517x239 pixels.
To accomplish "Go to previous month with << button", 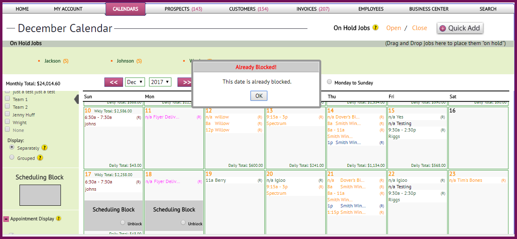I will click(x=114, y=82).
